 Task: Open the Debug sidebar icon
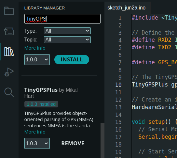point(9,72)
